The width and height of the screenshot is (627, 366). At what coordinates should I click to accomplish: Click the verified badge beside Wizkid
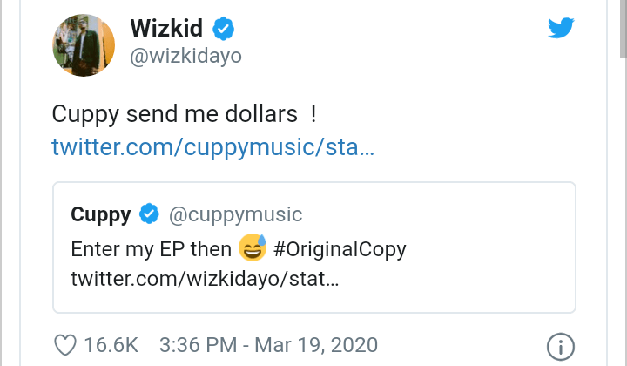[x=225, y=30]
